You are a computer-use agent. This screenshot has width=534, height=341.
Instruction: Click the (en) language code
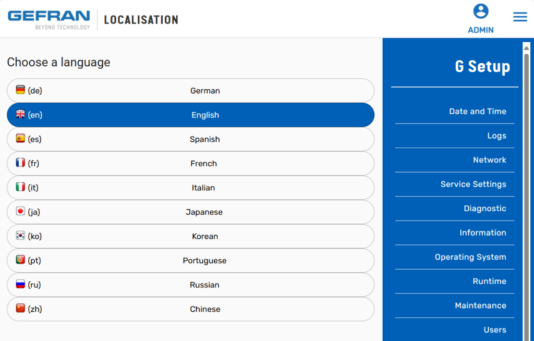[x=35, y=115]
